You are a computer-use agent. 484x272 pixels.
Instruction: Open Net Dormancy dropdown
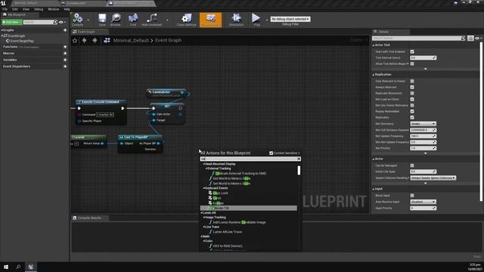(423, 124)
